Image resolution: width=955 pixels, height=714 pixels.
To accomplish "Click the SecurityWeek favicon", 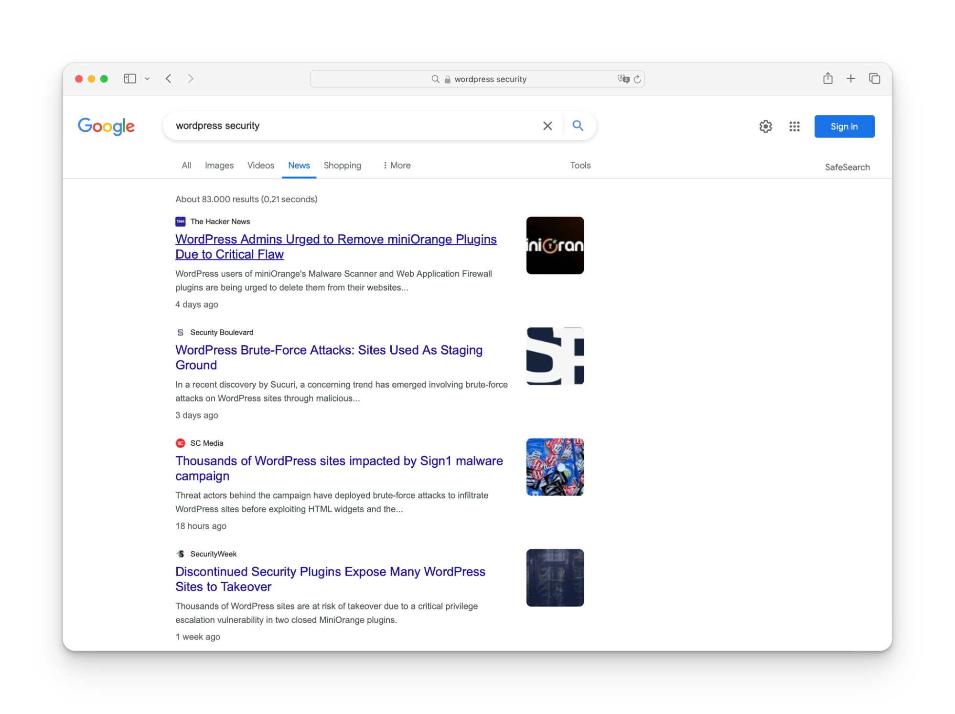I will [x=181, y=554].
